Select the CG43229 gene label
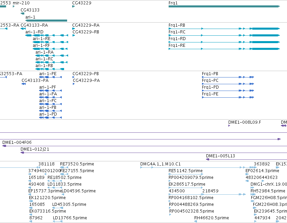The height and width of the screenshot is (223, 287). coord(82,3)
